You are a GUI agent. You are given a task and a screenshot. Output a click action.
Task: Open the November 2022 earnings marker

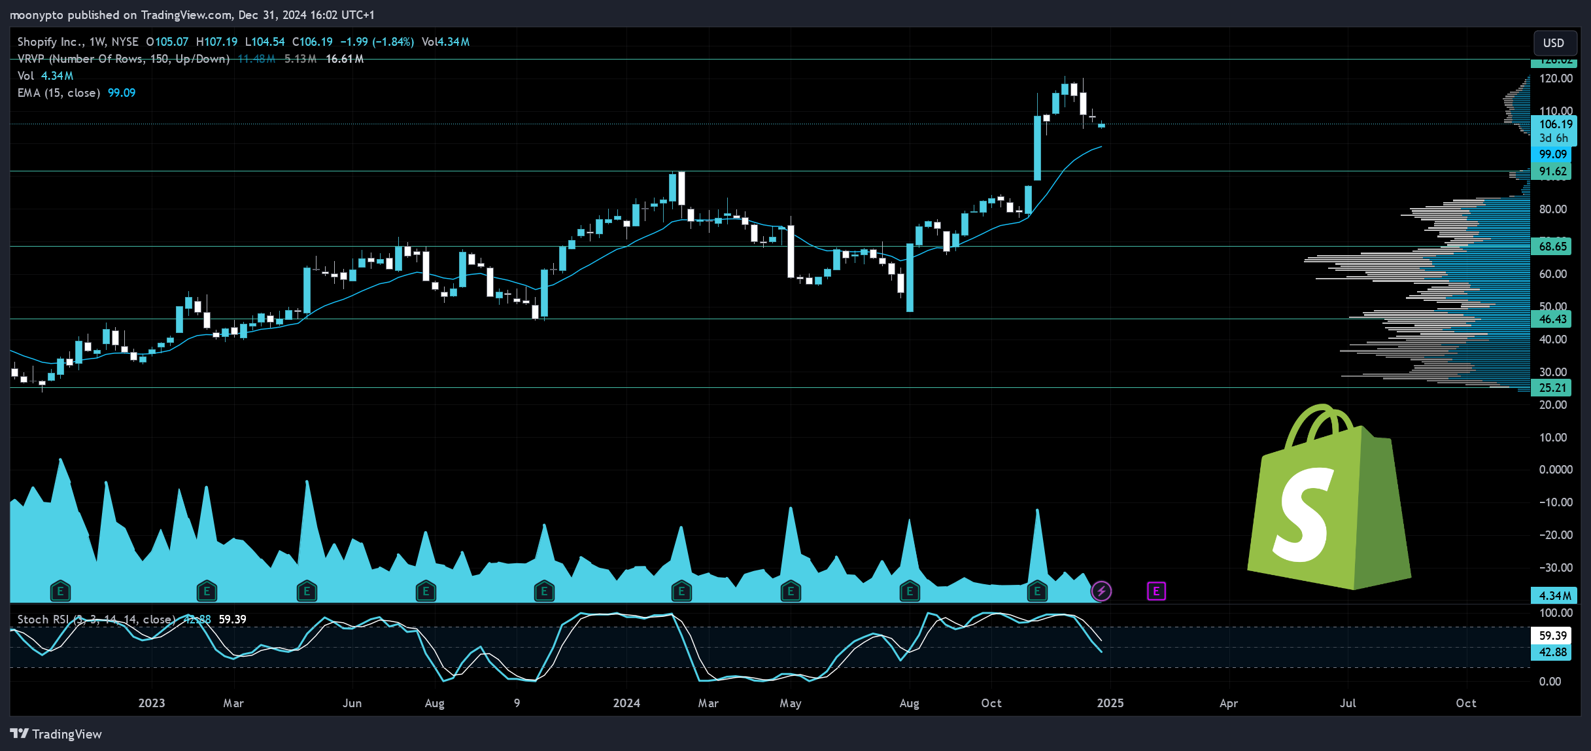(60, 591)
